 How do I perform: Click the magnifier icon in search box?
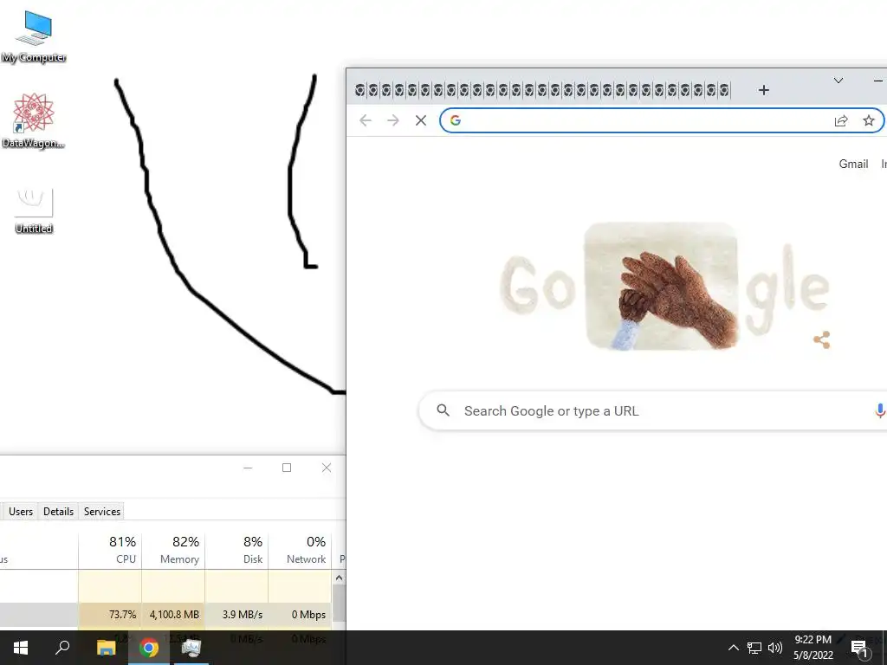point(443,410)
